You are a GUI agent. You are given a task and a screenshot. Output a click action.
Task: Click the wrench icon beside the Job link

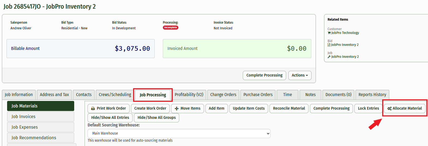[329, 57]
